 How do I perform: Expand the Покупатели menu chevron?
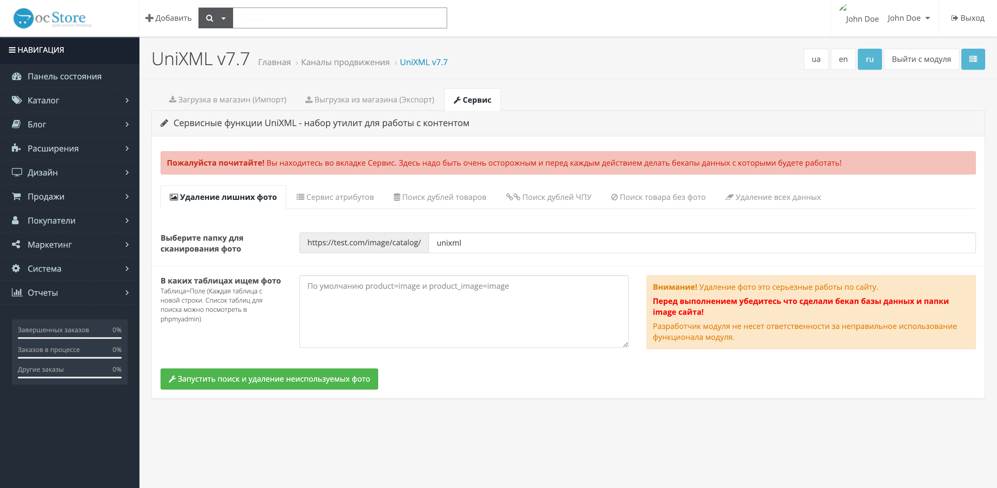(x=127, y=220)
